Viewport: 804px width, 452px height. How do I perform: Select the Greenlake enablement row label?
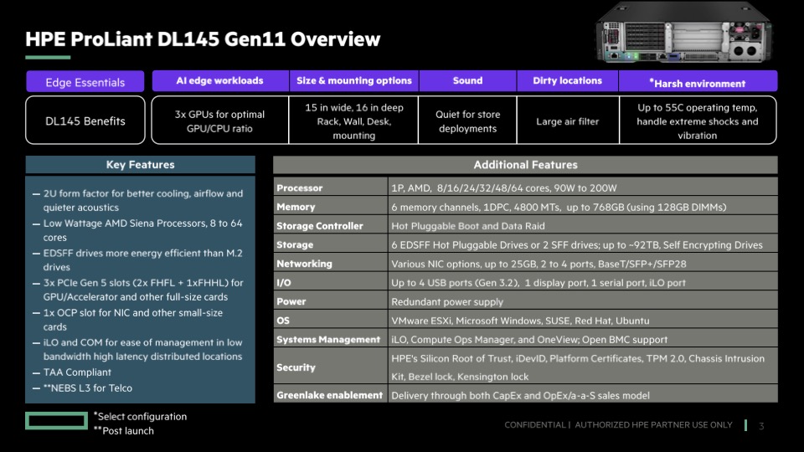[x=331, y=394]
